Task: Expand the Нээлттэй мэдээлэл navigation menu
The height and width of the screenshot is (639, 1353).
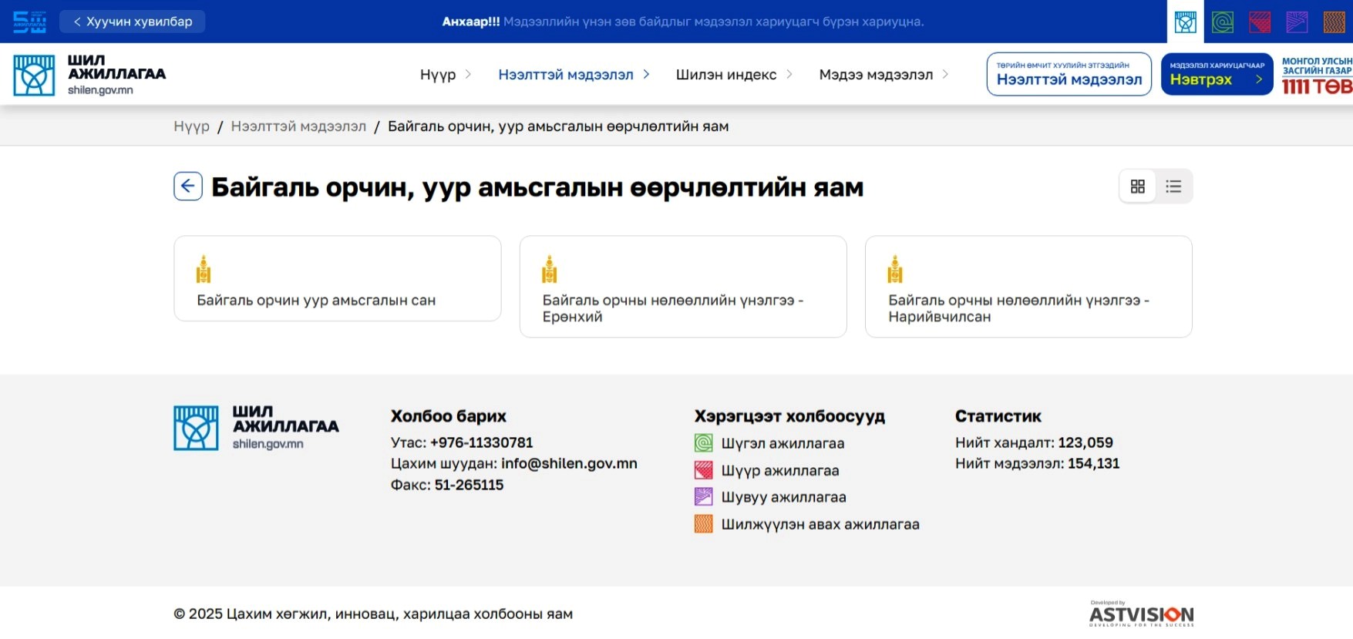Action: click(x=574, y=75)
